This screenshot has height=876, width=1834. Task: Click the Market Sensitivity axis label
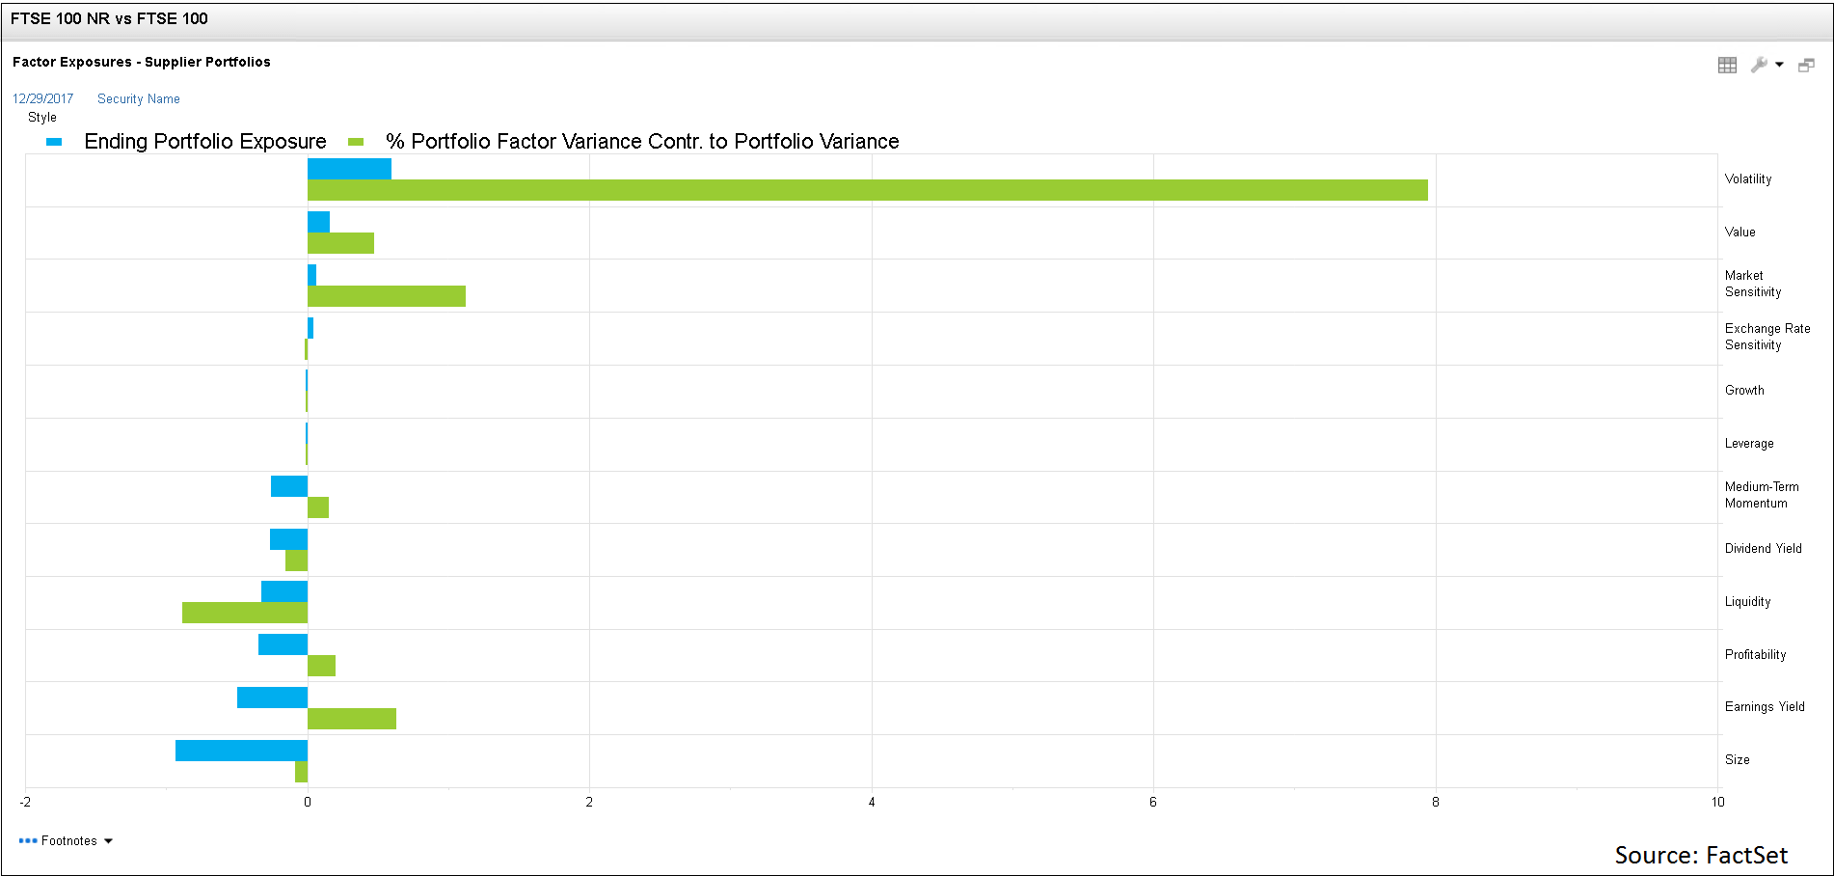[x=1753, y=284]
